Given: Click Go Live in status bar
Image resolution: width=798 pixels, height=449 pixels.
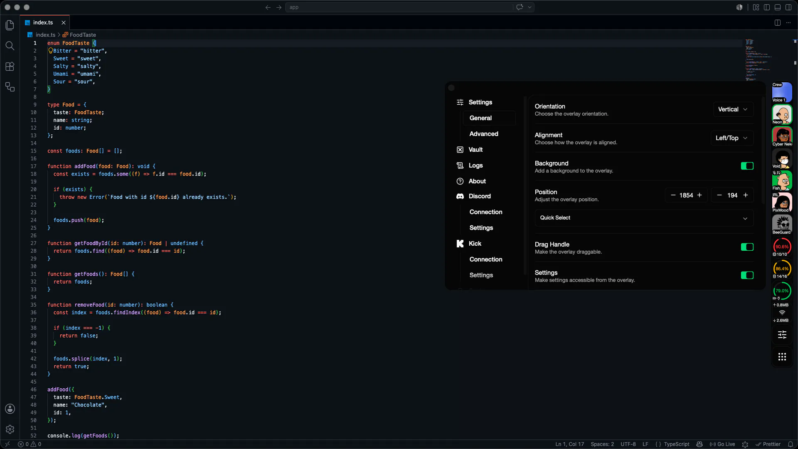Looking at the screenshot, I should 722,444.
